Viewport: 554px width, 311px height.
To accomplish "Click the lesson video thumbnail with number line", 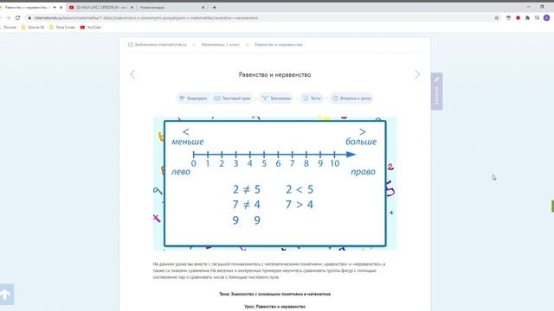I will pyautogui.click(x=275, y=183).
